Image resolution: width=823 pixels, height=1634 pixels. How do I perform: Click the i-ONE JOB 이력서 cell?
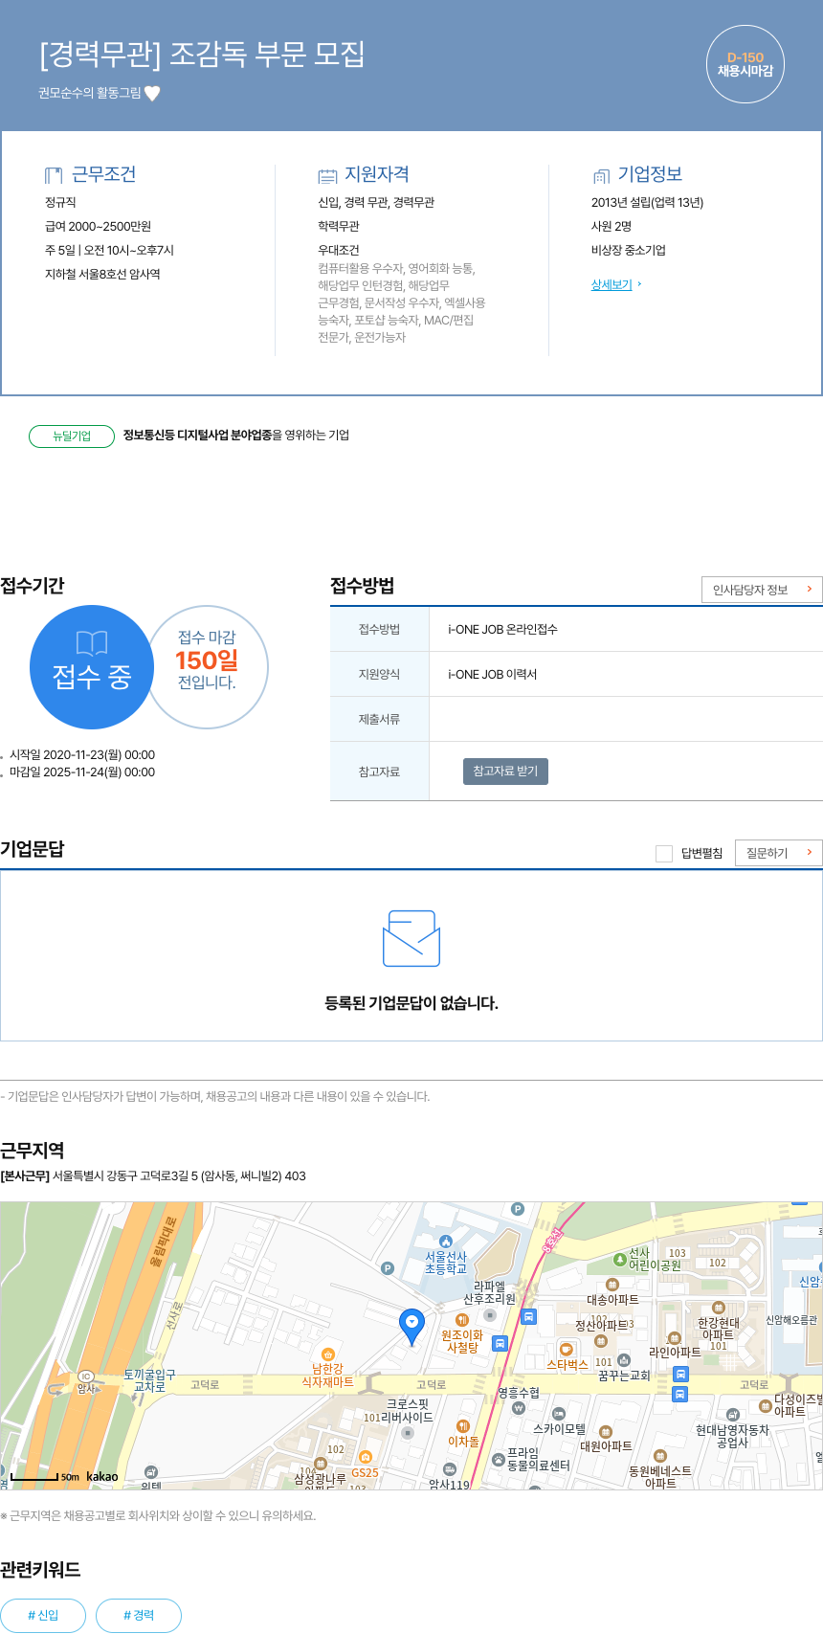tap(626, 675)
